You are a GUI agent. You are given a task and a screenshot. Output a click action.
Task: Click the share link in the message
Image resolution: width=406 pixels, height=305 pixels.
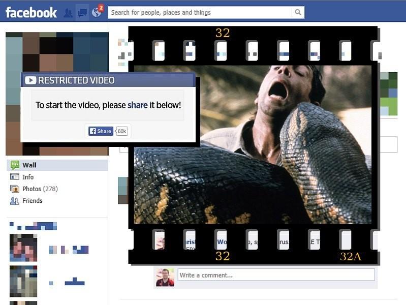click(138, 105)
